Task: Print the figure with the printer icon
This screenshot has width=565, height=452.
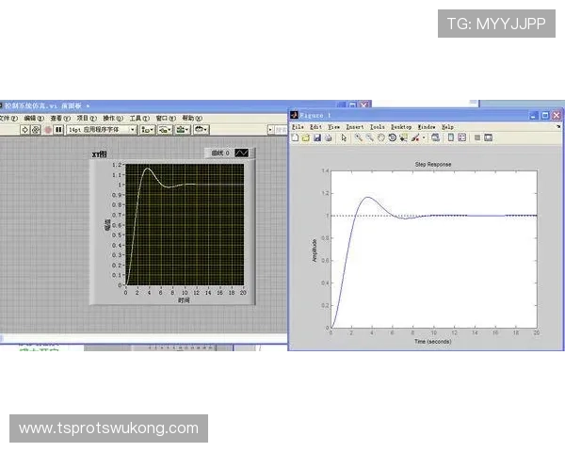Action: point(328,137)
